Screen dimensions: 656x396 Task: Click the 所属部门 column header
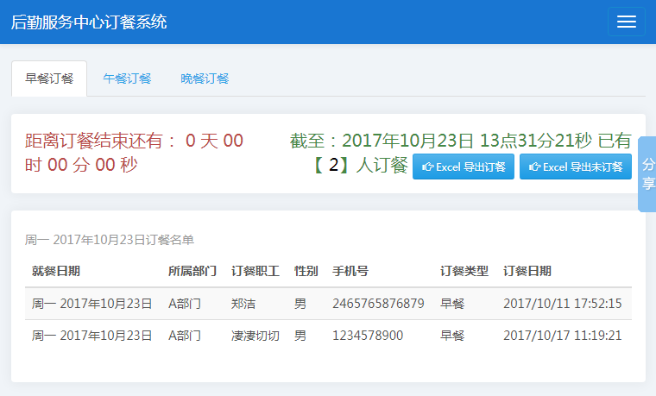pos(192,271)
